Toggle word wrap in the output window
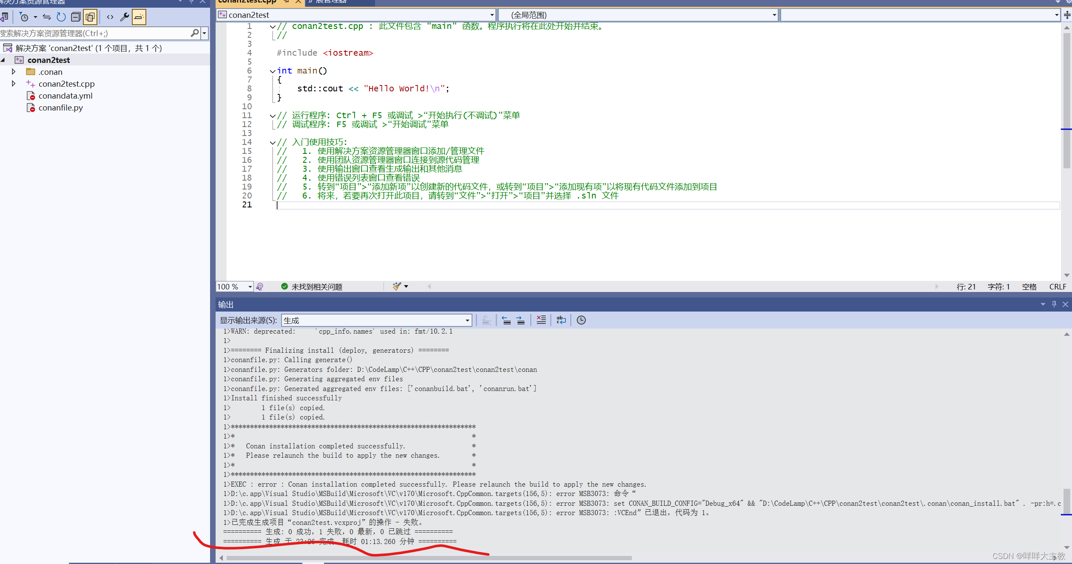1072x564 pixels. pos(561,320)
